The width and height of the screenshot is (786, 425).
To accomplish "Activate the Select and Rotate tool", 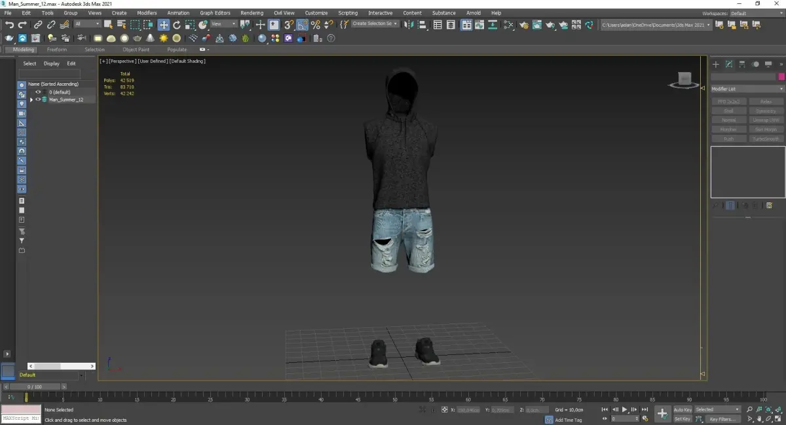I will 177,25.
